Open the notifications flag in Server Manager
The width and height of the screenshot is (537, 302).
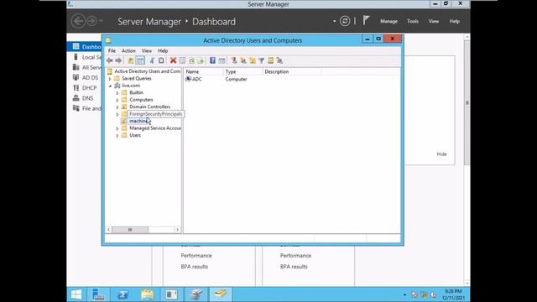click(x=366, y=20)
